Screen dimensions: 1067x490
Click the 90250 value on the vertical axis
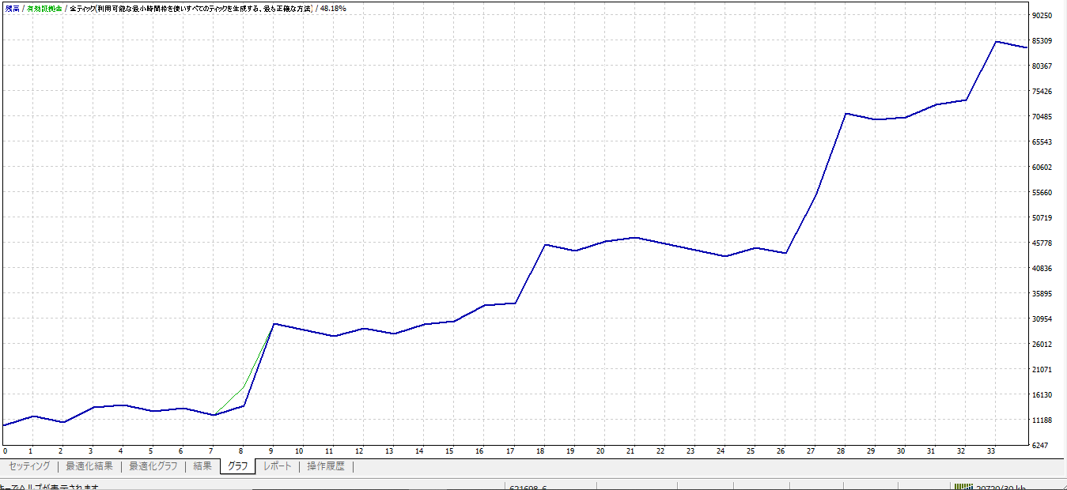1042,16
